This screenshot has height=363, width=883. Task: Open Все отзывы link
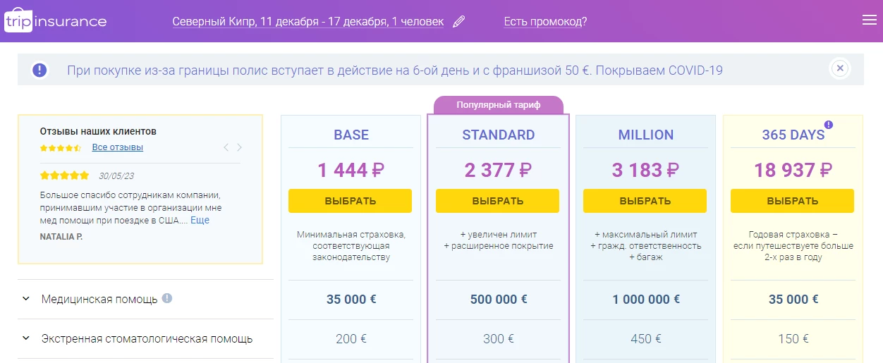[117, 147]
